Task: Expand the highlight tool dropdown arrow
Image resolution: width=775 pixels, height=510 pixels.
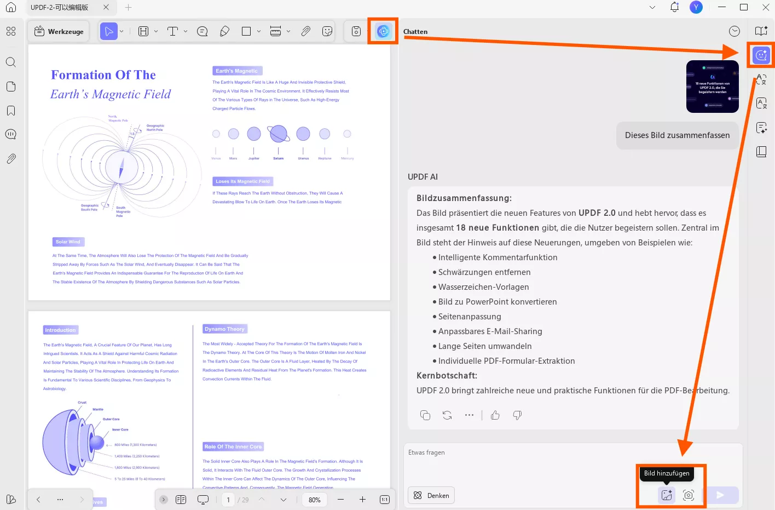Action: coord(156,31)
